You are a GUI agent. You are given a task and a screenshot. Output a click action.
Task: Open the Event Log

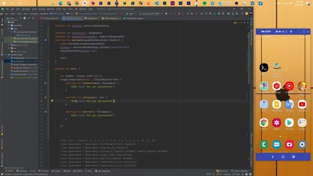click(222, 171)
